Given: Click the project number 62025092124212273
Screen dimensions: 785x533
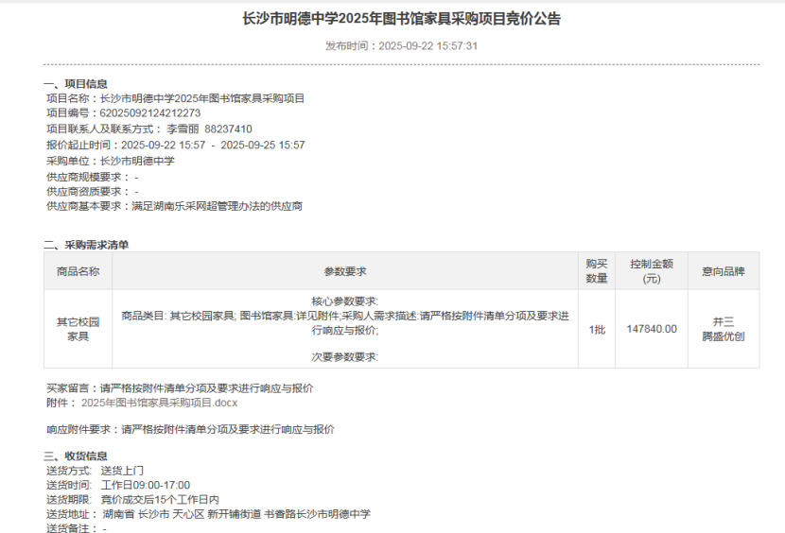Looking at the screenshot, I should [149, 113].
